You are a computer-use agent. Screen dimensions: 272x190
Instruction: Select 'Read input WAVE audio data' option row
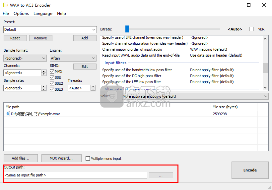180,55
